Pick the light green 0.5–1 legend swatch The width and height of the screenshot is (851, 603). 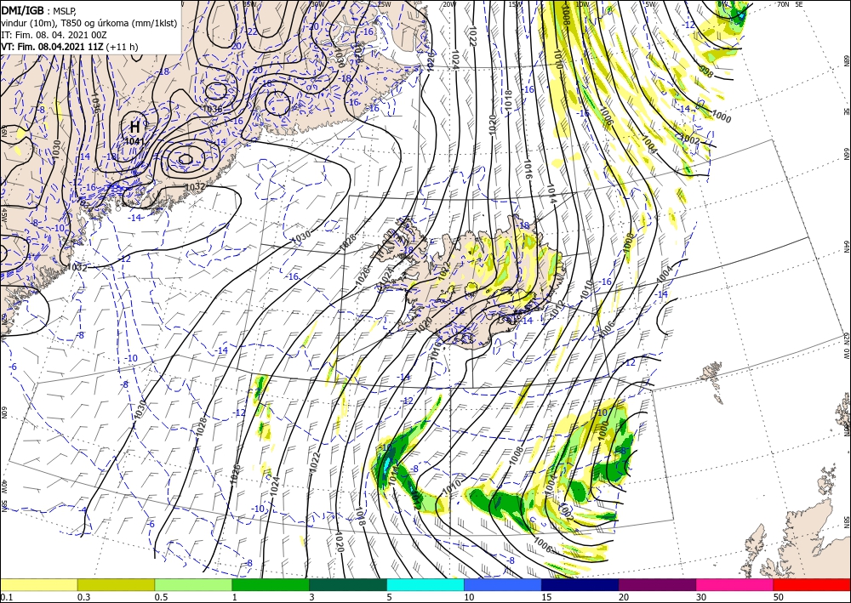(193, 584)
